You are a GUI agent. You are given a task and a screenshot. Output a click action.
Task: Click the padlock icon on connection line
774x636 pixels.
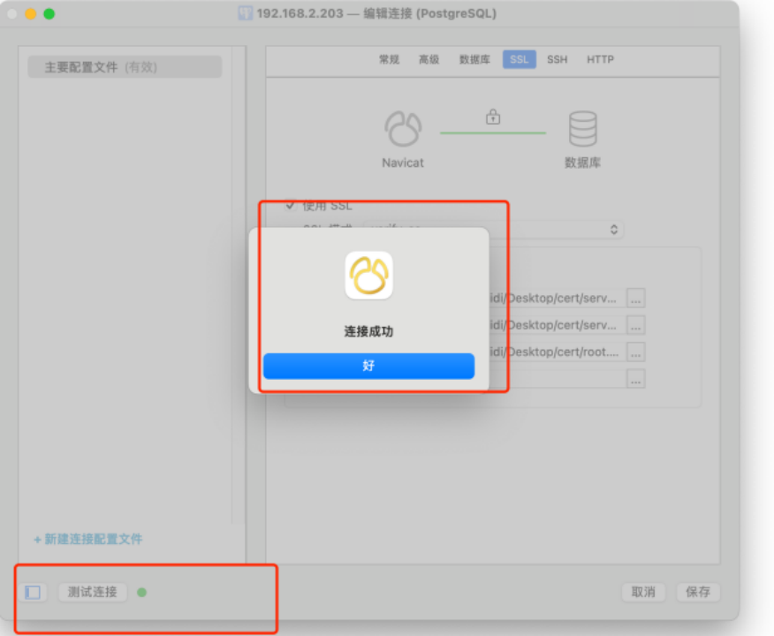[x=493, y=117]
